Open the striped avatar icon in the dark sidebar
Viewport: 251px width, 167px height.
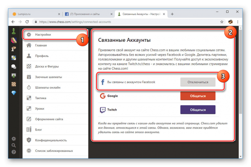14,40
